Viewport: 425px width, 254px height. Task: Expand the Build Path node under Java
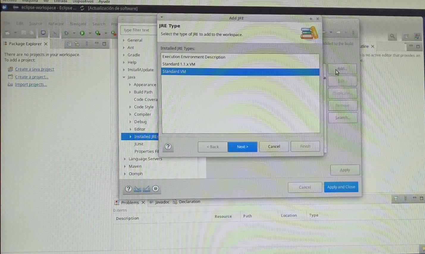coord(130,92)
